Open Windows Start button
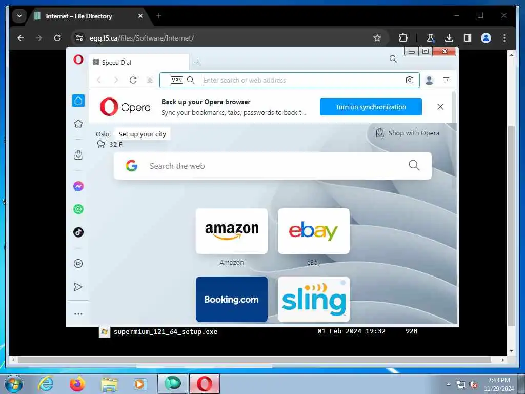This screenshot has height=394, width=525. click(x=14, y=384)
